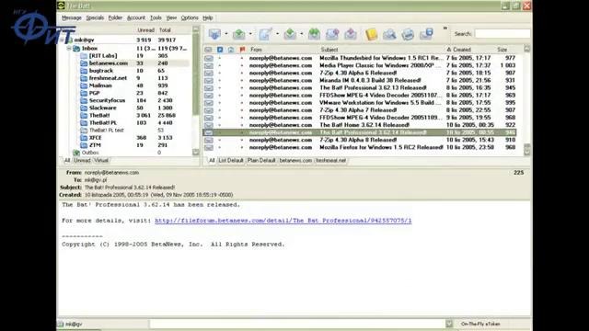Expand the toolbar overflow chevron
Image resolution: width=589 pixels, height=331 pixels.
click(445, 29)
